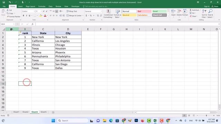221x124 pixels.
Task: Open the font size dropdown
Action: 41,11
